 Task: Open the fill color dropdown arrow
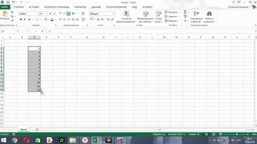tap(49, 20)
